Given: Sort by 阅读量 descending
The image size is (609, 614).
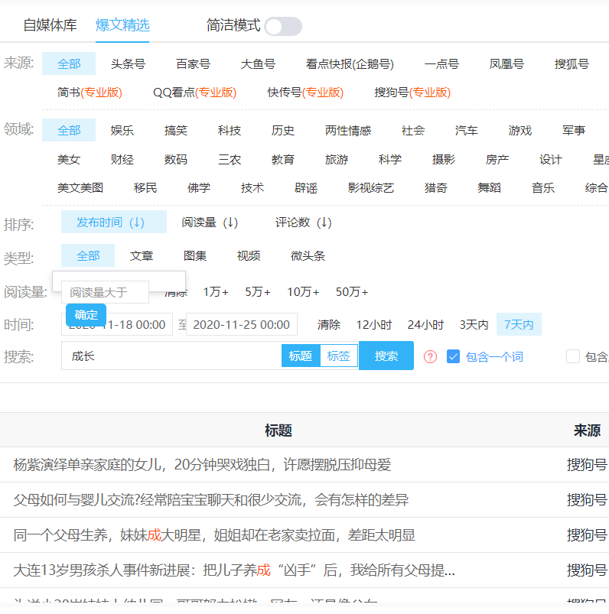Looking at the screenshot, I should click(x=210, y=223).
